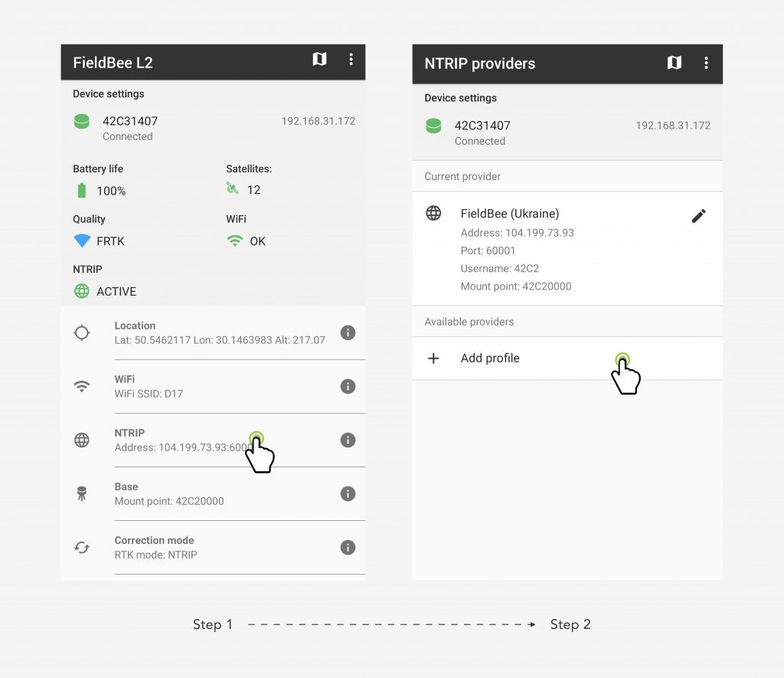Open map view in NTRIP providers header
784x678 pixels.
click(674, 63)
